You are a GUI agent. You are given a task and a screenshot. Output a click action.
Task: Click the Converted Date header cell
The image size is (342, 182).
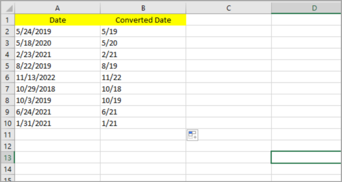143,20
